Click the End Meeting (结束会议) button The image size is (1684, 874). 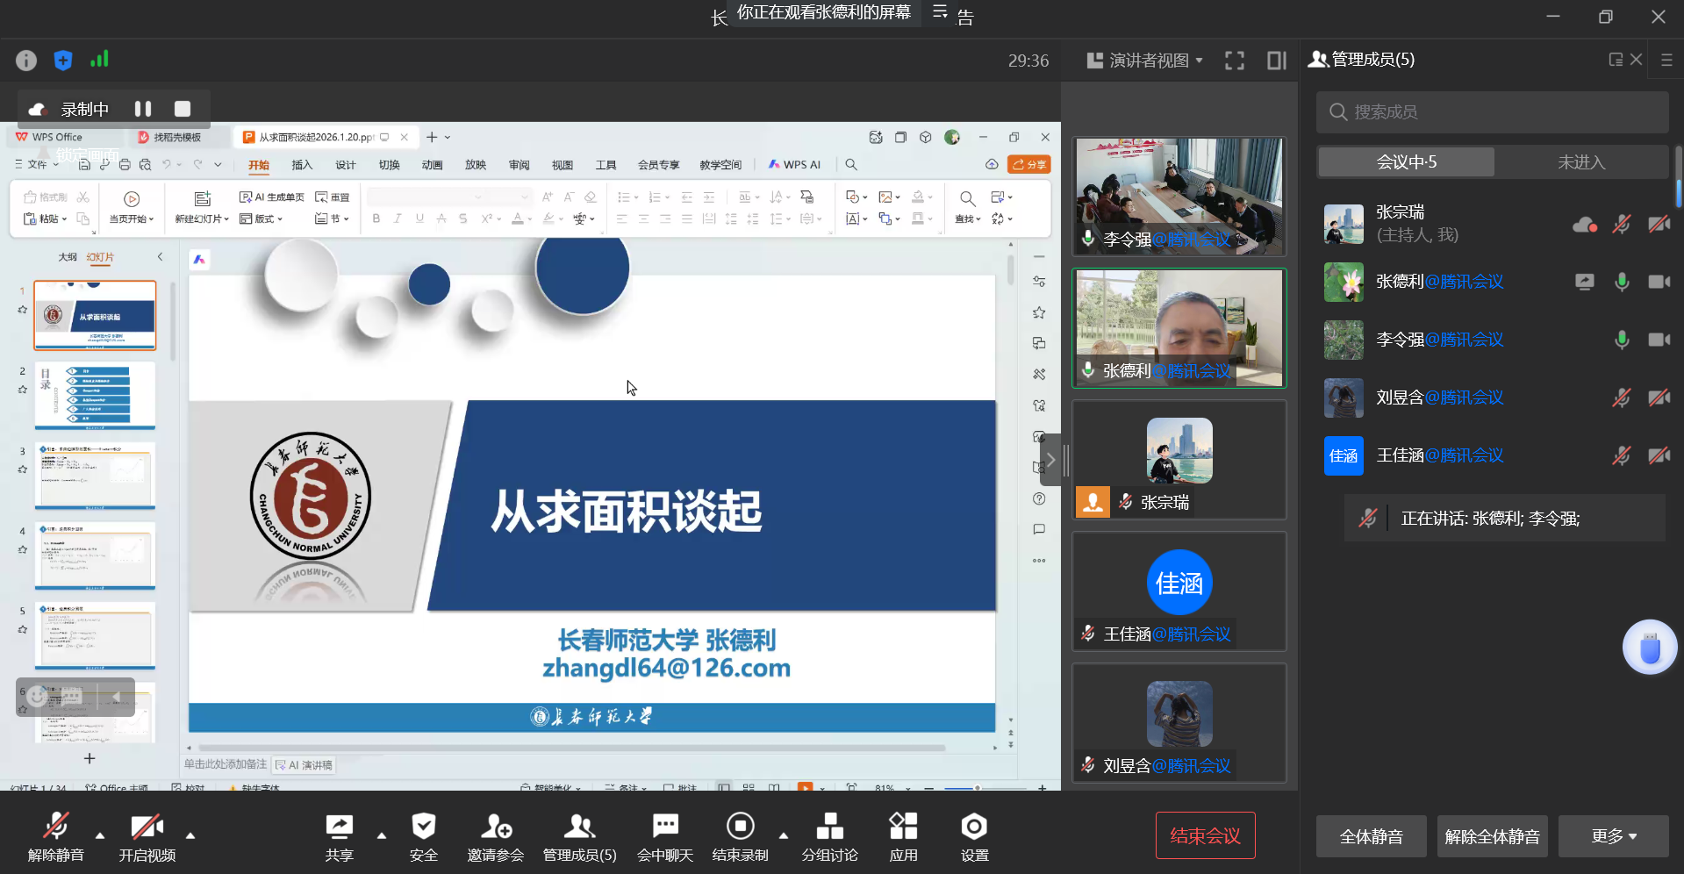[x=1205, y=836]
